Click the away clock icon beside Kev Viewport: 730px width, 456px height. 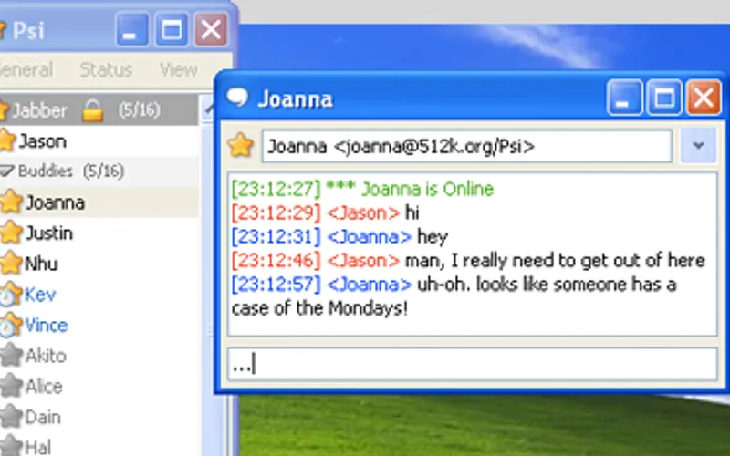[x=10, y=295]
